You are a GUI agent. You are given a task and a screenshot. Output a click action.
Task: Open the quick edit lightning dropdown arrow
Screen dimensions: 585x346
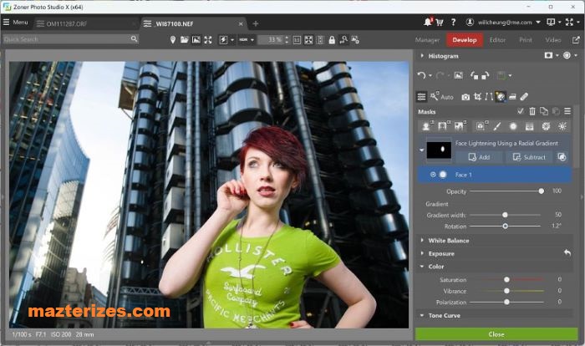pyautogui.click(x=232, y=40)
